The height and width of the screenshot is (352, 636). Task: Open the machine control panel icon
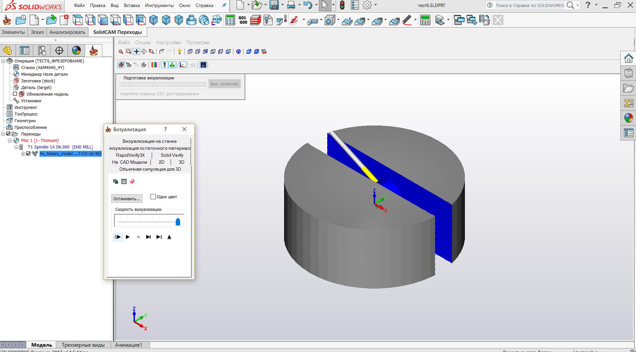tap(425, 20)
